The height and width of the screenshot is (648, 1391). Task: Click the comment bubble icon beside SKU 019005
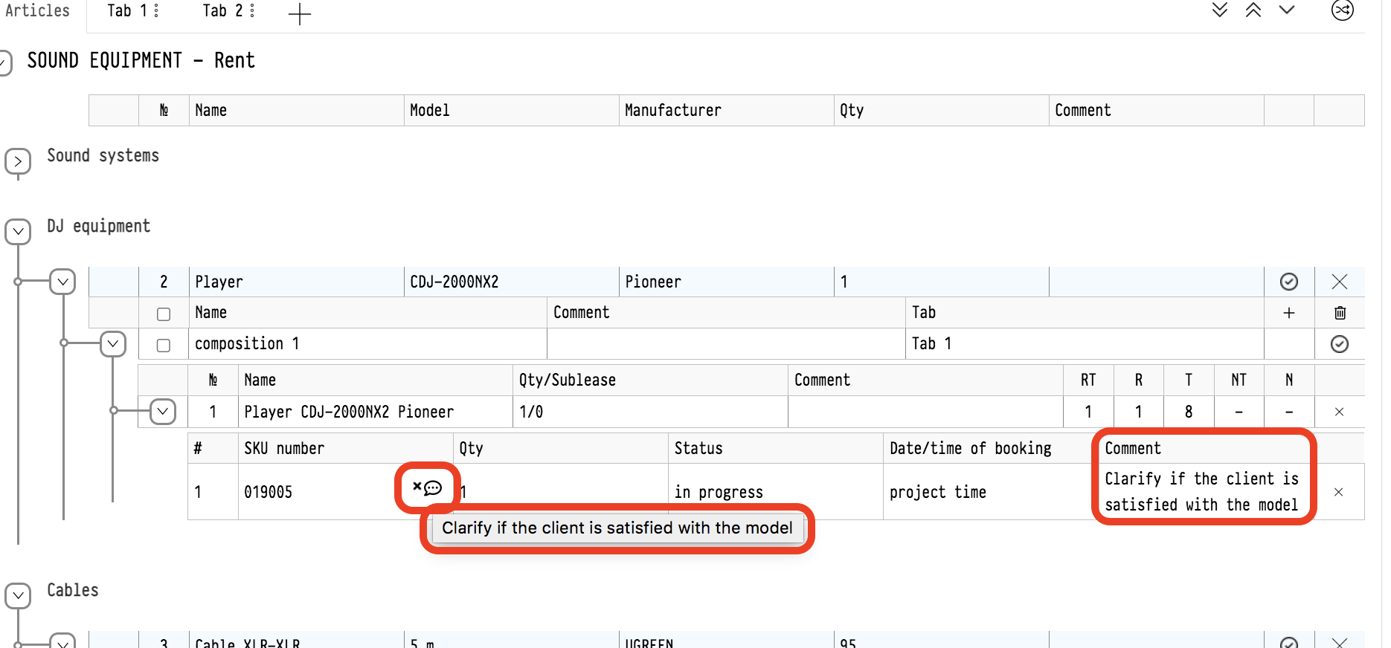432,488
